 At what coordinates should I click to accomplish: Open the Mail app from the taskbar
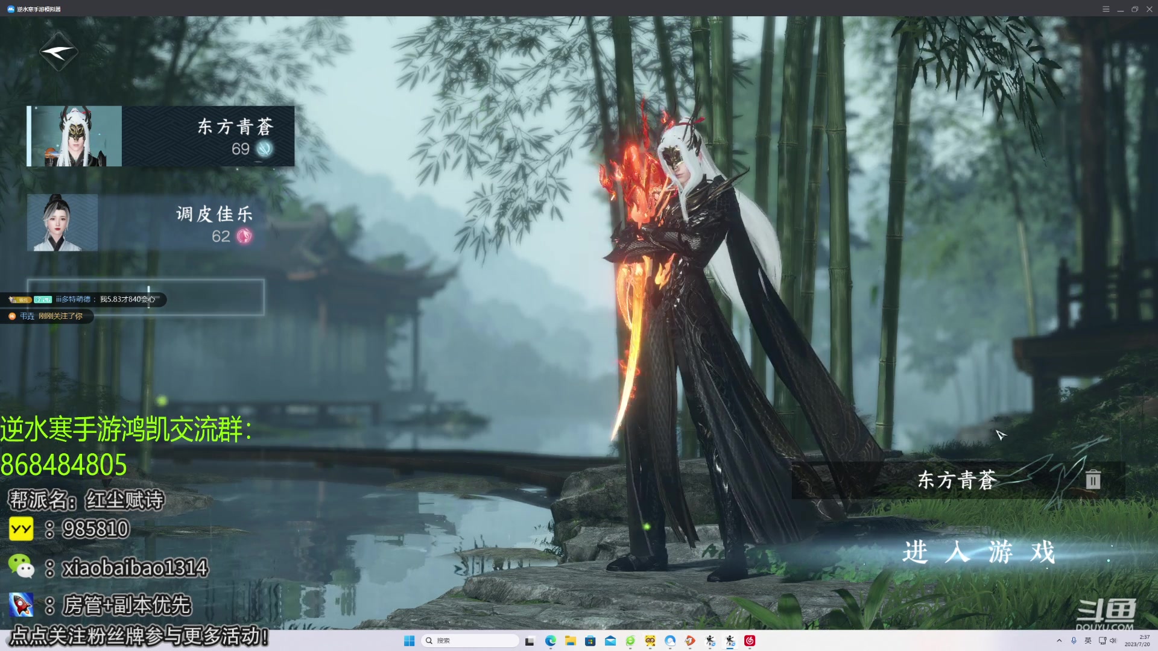(x=610, y=641)
